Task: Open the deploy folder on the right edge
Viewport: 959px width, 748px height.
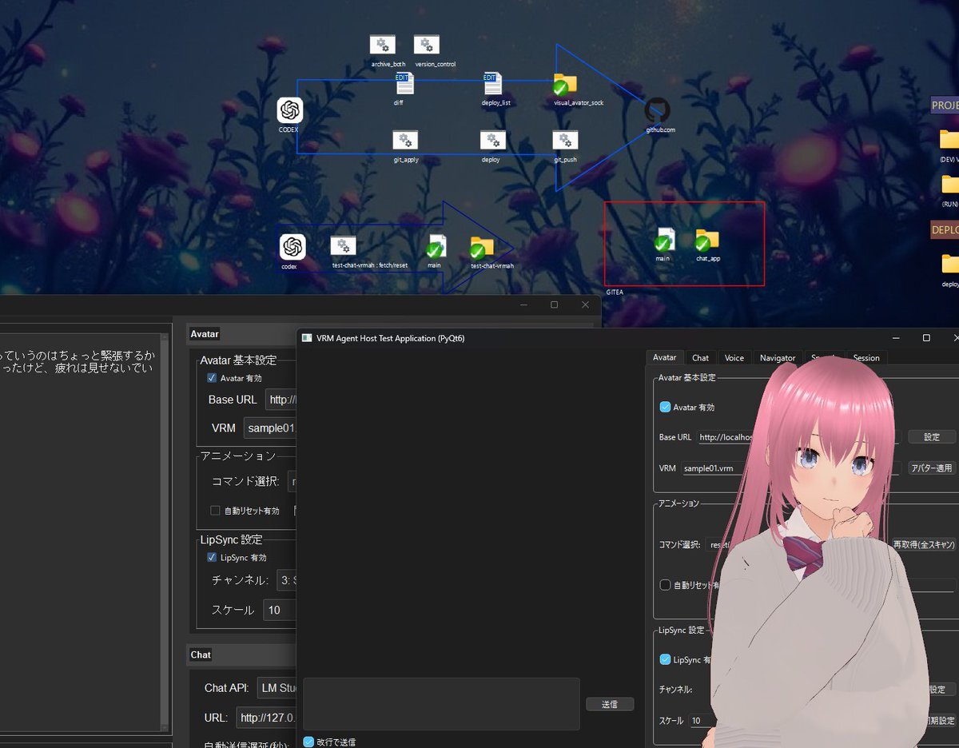Action: [x=949, y=264]
